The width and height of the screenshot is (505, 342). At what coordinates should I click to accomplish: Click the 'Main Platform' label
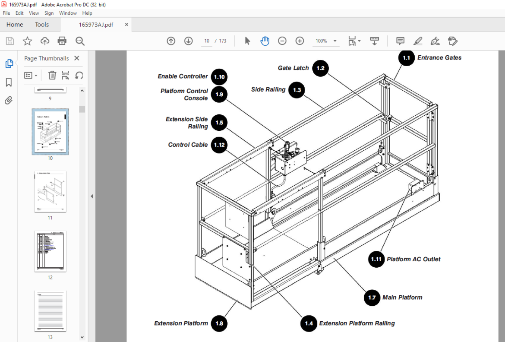click(x=402, y=298)
